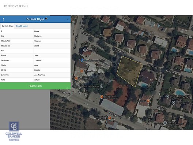The image size is (193, 145).
Task: Click the Blend Wine and Spirits marker
Action: tap(82, 60)
